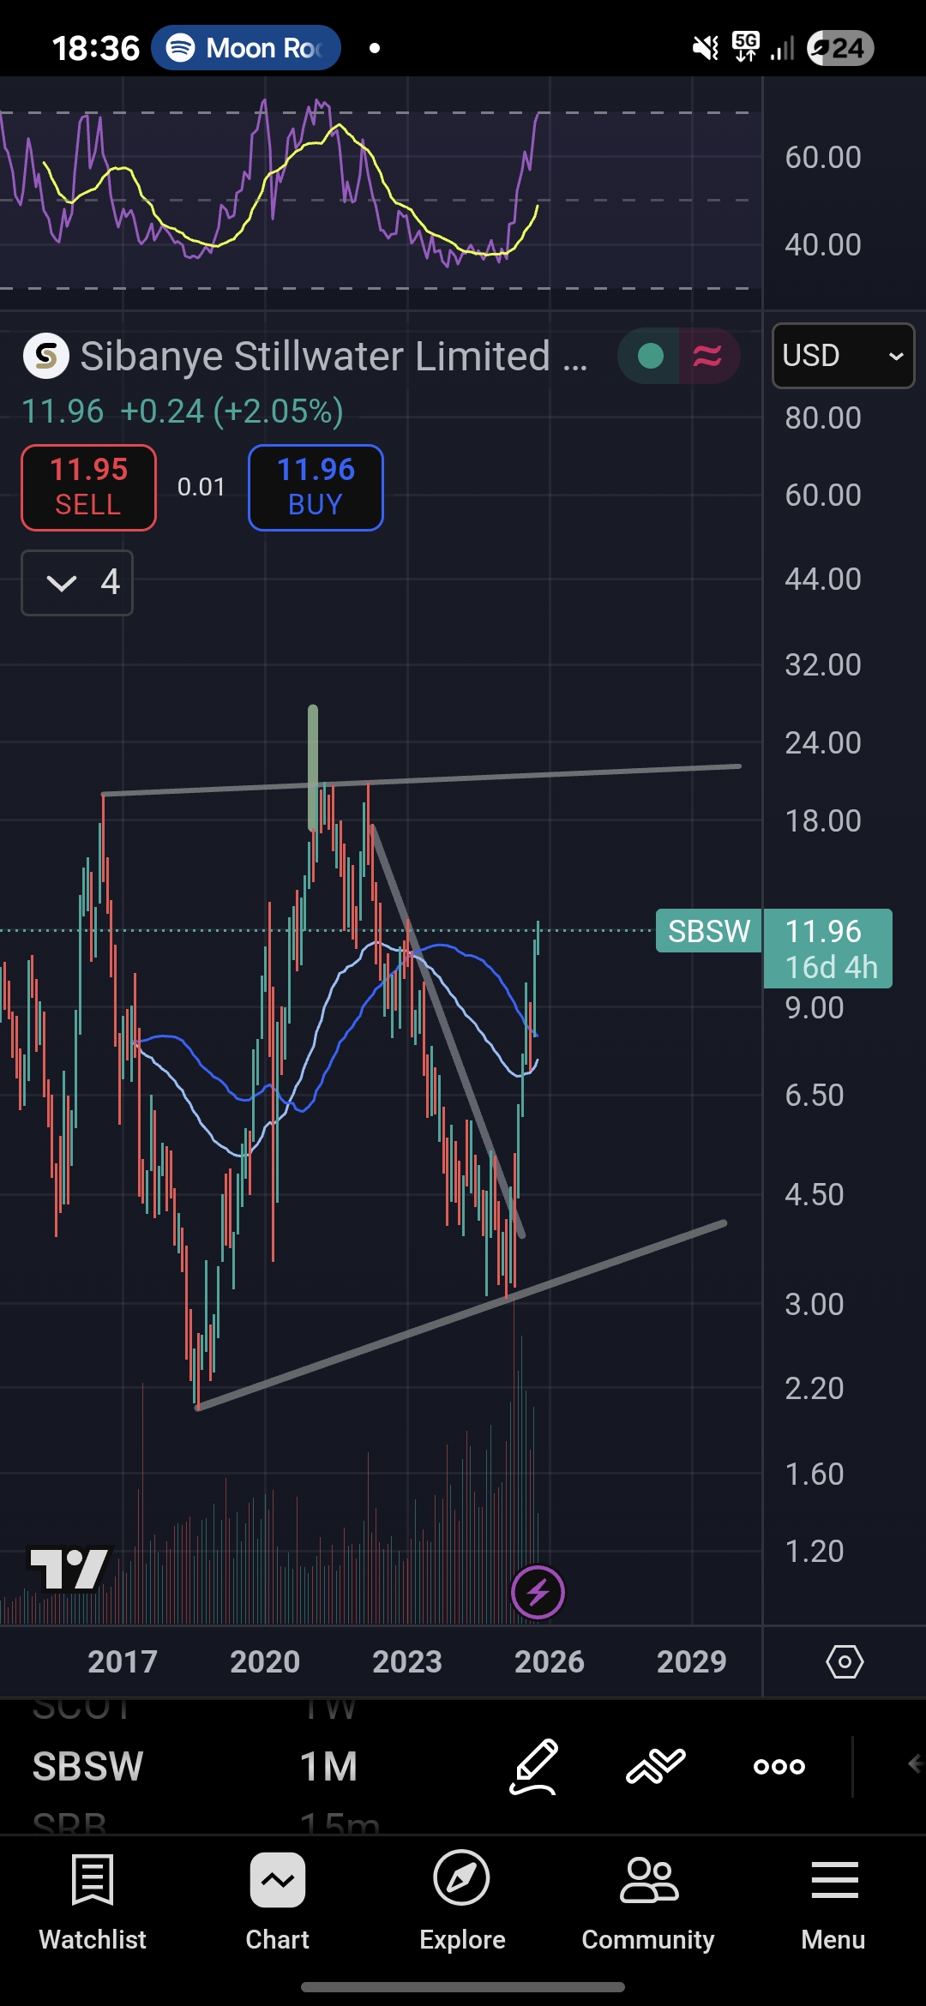Tap the 3.00 price axis label
This screenshot has height=2006, width=926.
coord(815,1305)
